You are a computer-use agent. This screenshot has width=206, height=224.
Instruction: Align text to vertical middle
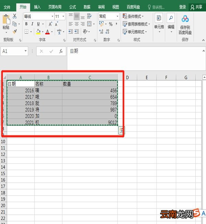(77, 16)
